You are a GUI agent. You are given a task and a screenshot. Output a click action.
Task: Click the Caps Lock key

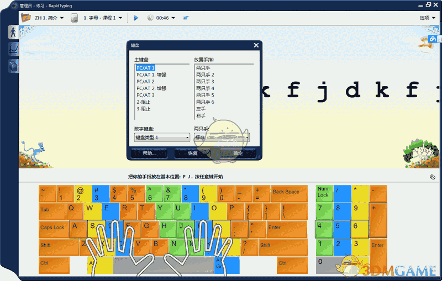click(x=54, y=229)
